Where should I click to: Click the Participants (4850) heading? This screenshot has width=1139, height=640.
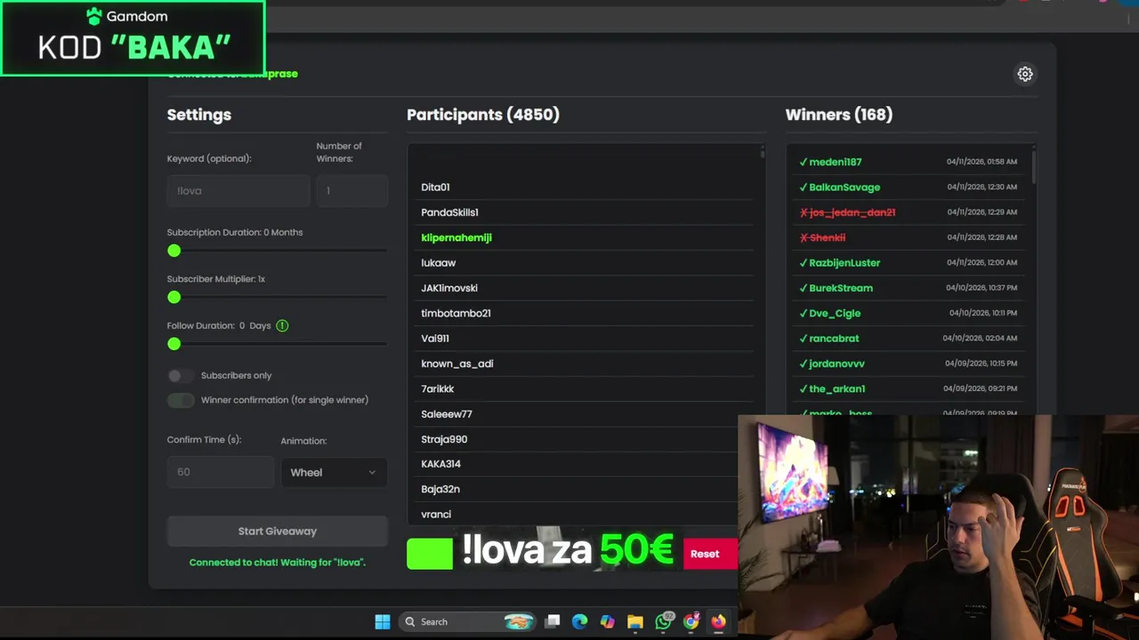click(483, 115)
